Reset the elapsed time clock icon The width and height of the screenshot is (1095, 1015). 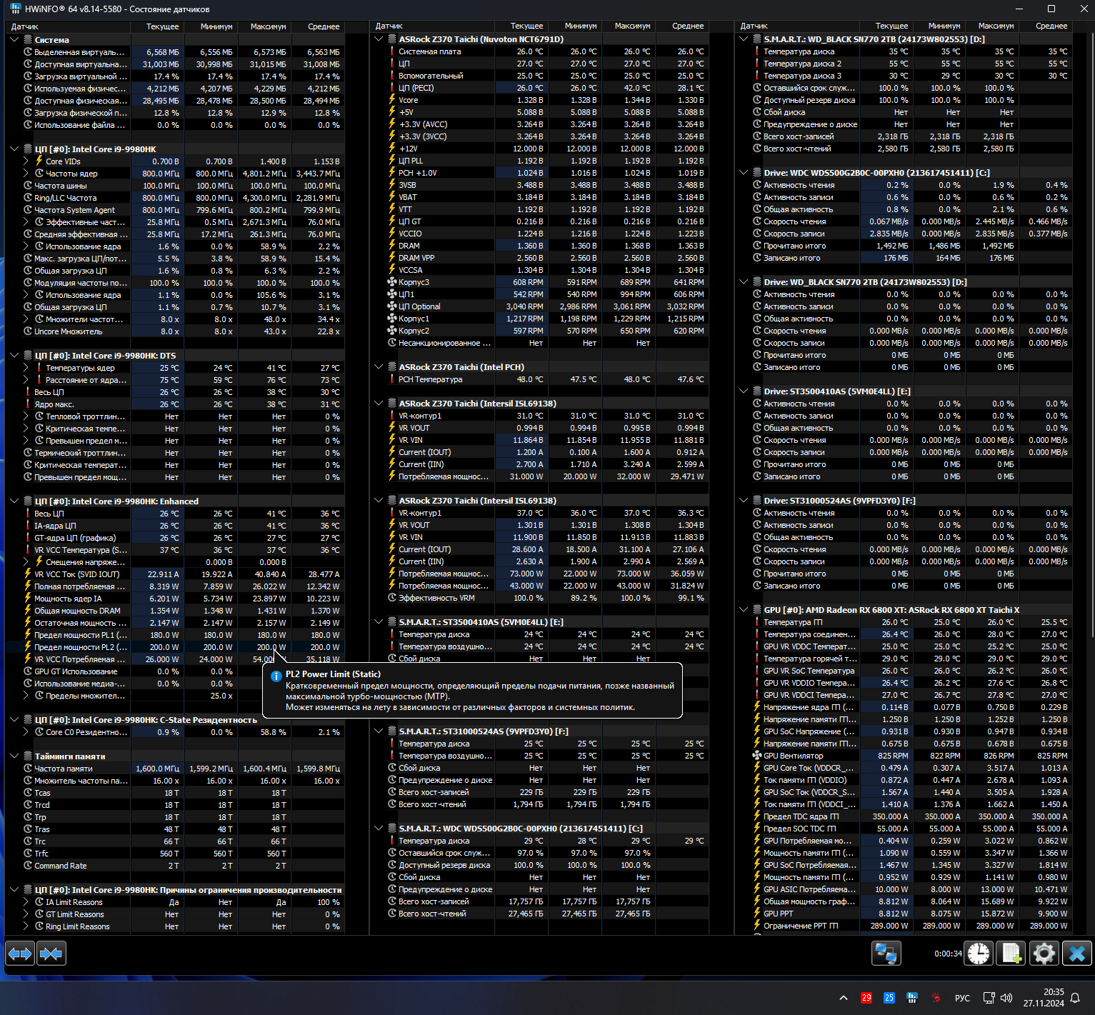pos(979,954)
